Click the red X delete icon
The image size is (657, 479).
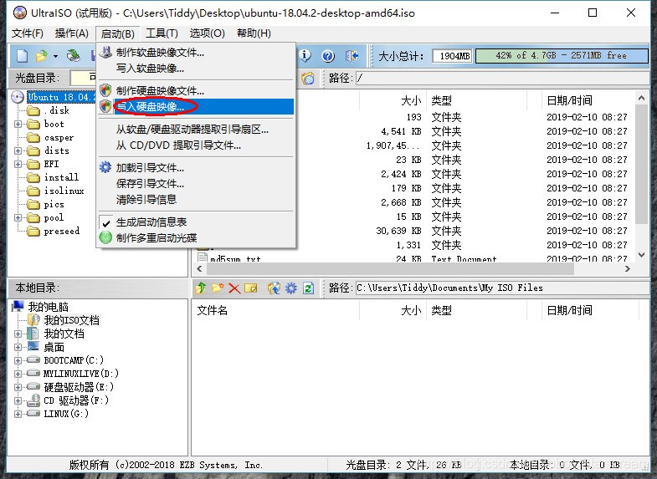pos(234,288)
